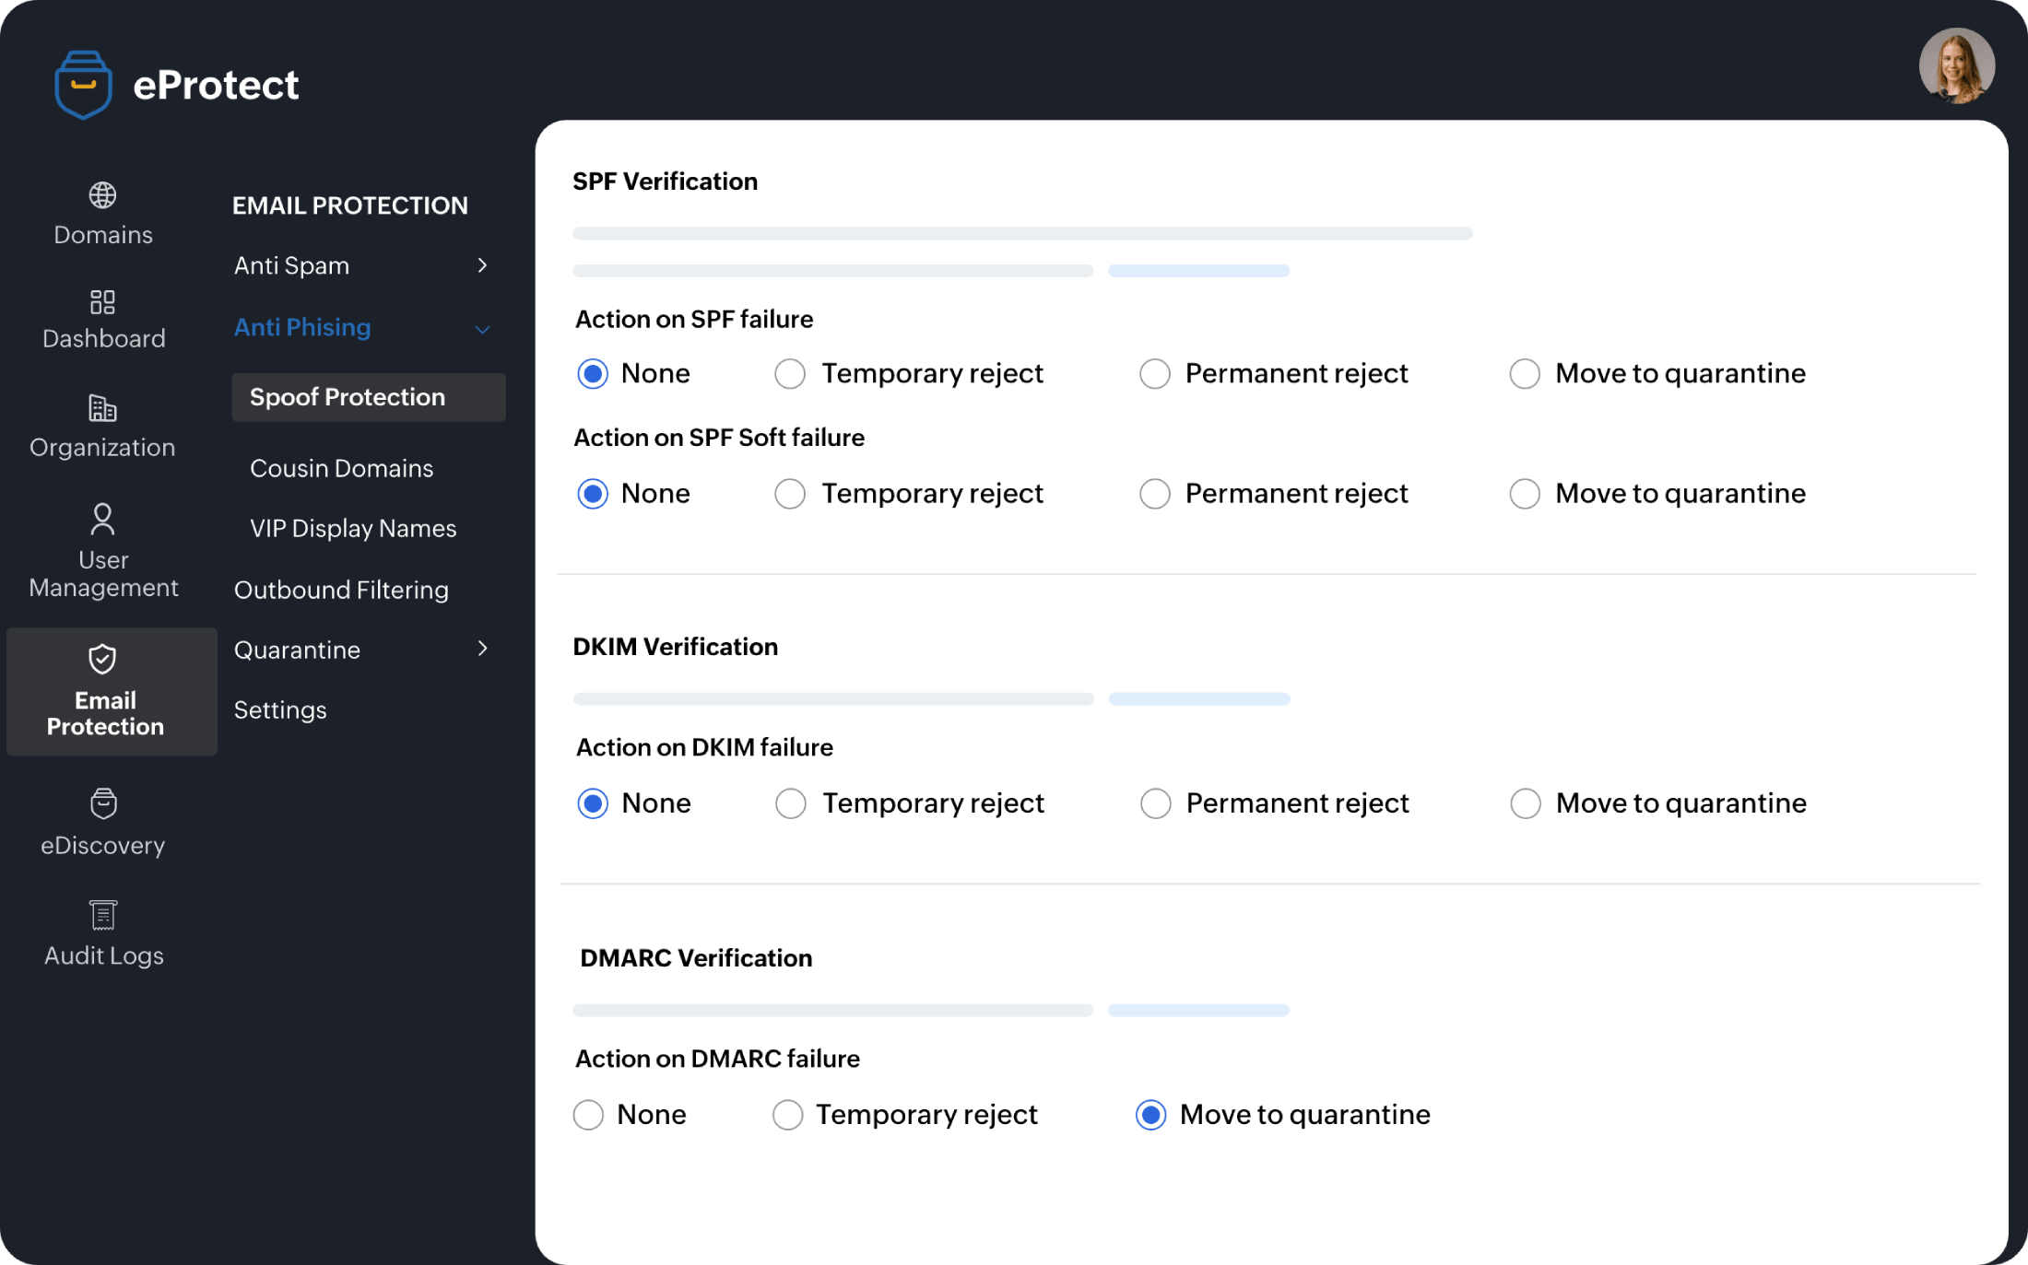Click the Audit Logs icon in sidebar
The height and width of the screenshot is (1265, 2028).
[x=100, y=919]
